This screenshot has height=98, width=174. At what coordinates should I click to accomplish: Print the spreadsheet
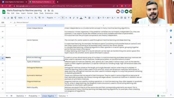pos(12,18)
